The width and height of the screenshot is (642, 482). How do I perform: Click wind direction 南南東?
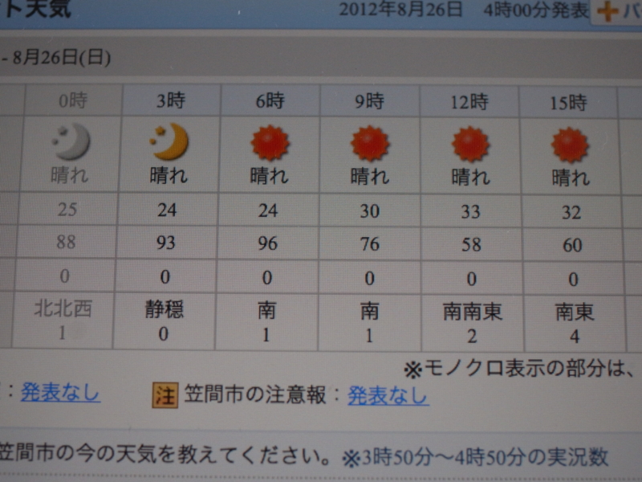point(473,312)
